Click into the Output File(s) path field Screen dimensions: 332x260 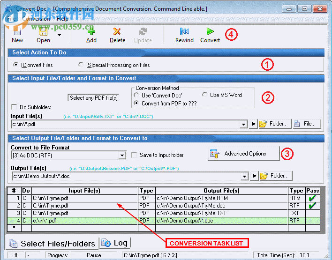click(x=126, y=176)
